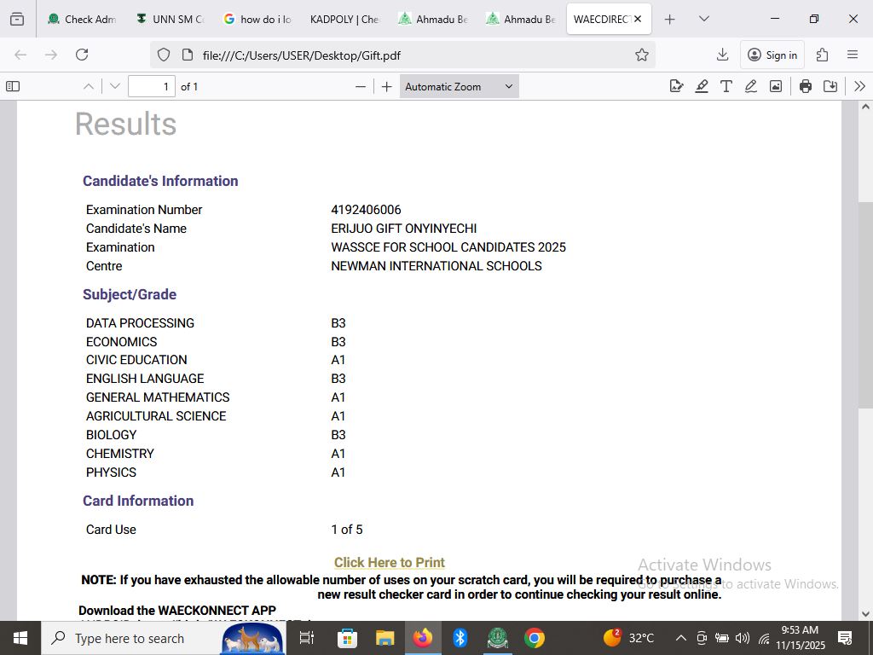Image resolution: width=873 pixels, height=655 pixels.
Task: Print the PDF using the printer icon
Action: coord(805,86)
